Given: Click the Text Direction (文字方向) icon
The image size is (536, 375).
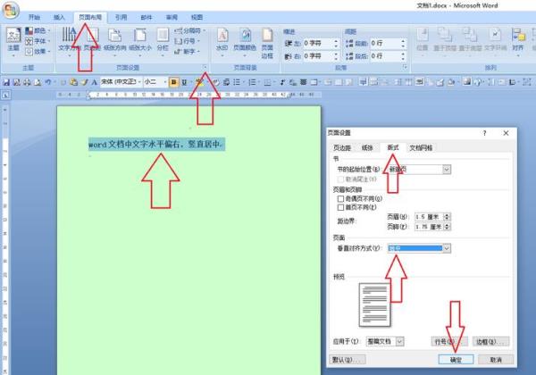Looking at the screenshot, I should 68,38.
